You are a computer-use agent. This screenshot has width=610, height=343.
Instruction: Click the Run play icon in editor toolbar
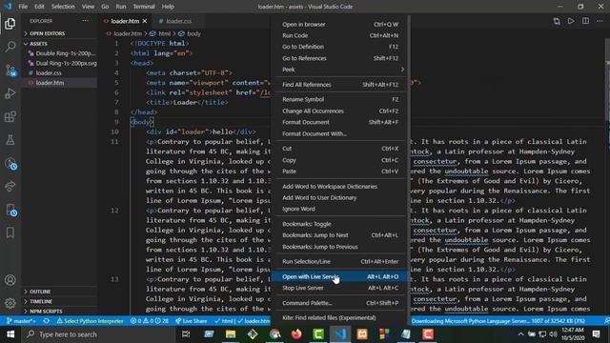571,21
